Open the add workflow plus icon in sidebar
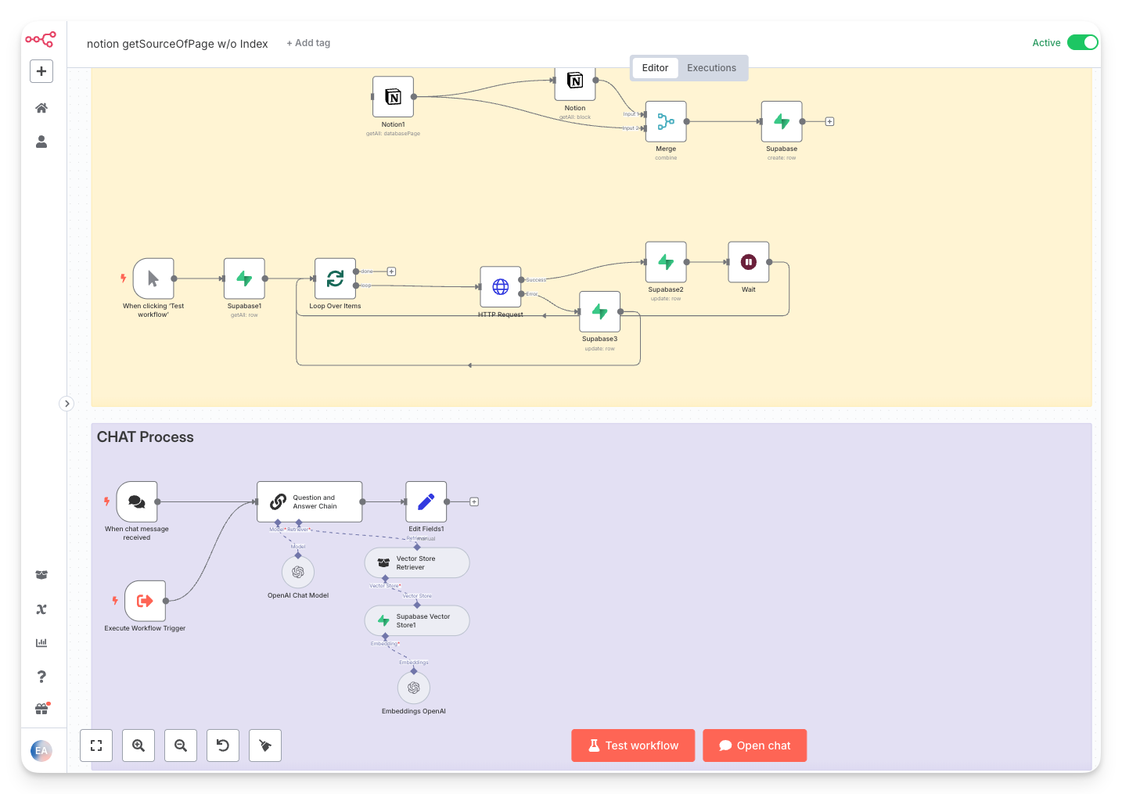Viewport: 1122px width, 794px height. click(x=41, y=70)
